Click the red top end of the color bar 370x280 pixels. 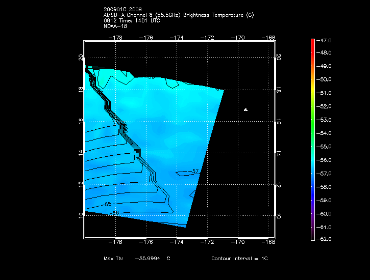312,41
